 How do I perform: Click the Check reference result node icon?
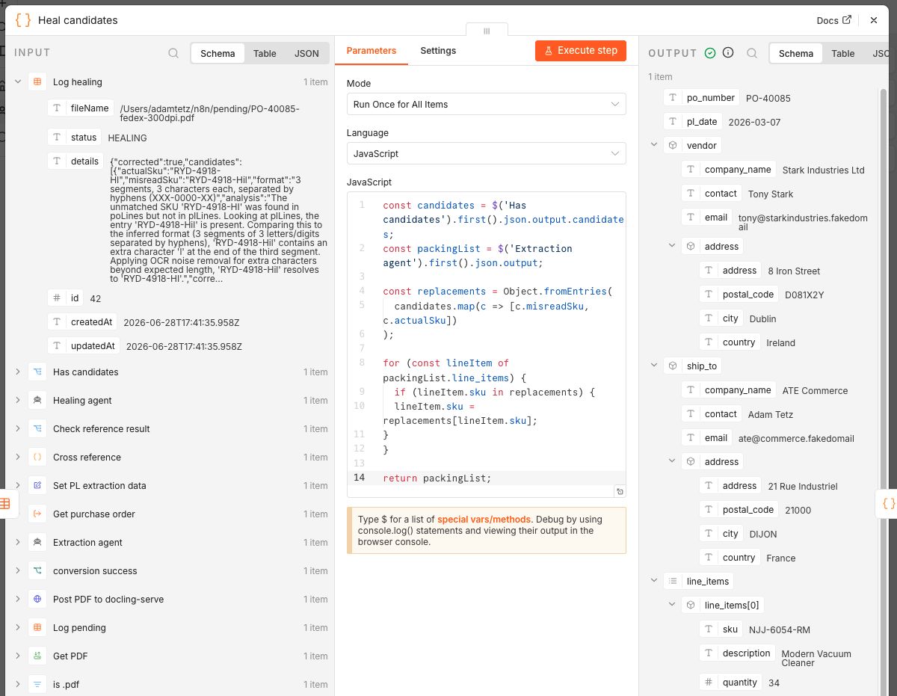pyautogui.click(x=37, y=429)
